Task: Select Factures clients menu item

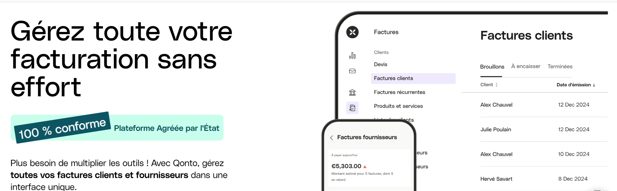Action: [393, 78]
